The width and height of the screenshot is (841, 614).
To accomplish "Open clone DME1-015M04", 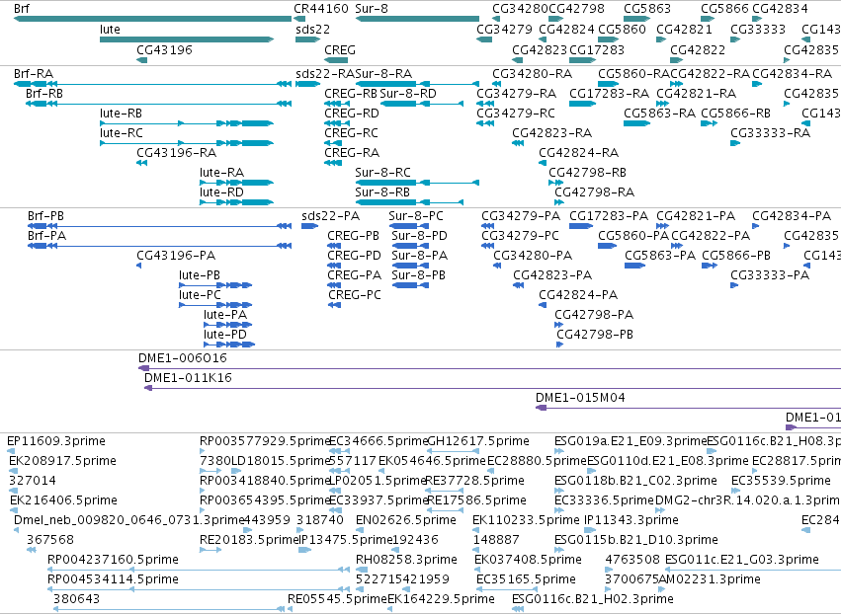I will (x=688, y=408).
